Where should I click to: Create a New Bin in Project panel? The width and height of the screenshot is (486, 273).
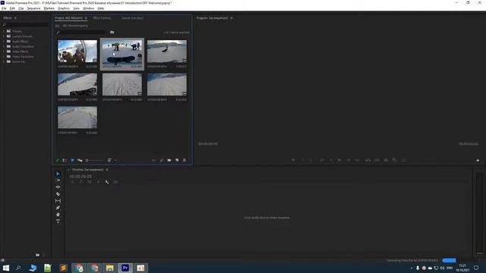pyautogui.click(x=169, y=160)
